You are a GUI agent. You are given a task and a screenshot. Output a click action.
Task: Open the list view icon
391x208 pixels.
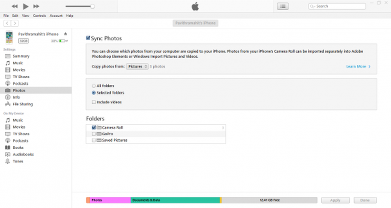(282, 6)
